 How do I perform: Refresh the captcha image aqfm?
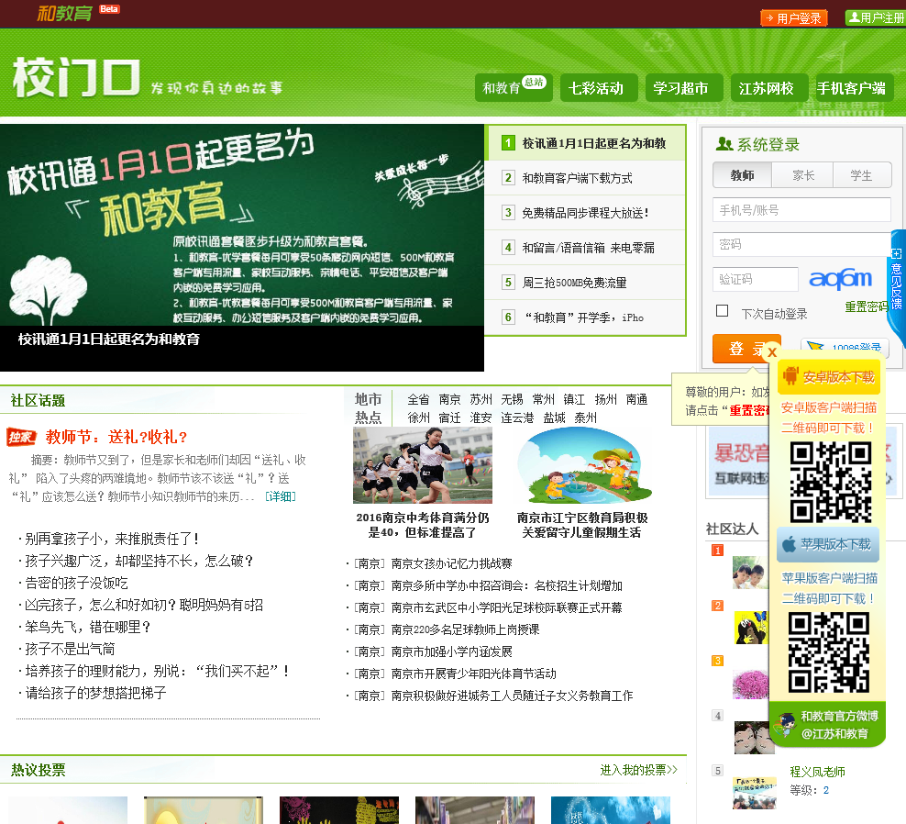coord(840,279)
